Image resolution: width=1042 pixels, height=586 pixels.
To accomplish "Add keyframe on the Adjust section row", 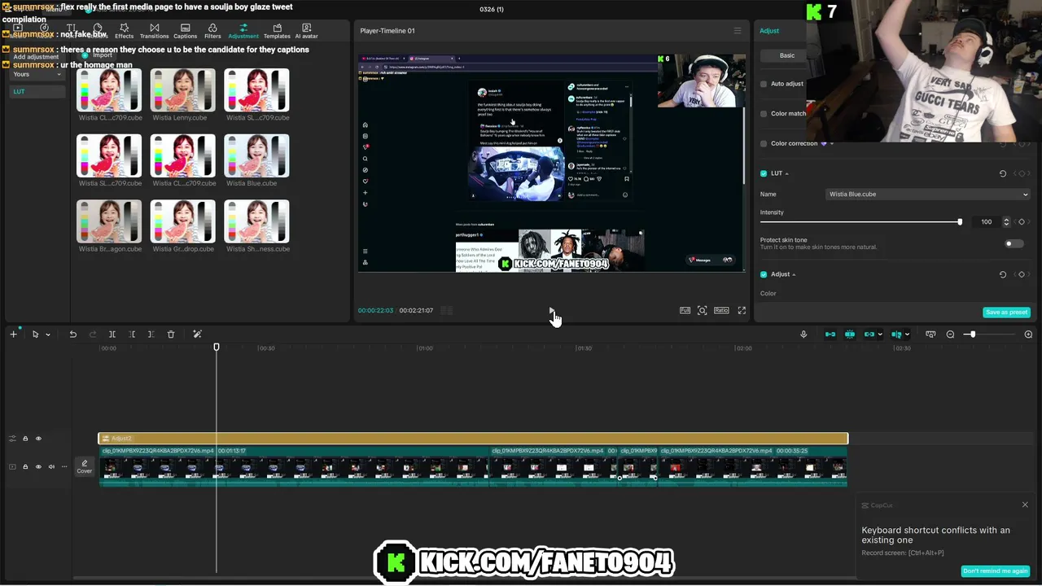I will 1022,274.
